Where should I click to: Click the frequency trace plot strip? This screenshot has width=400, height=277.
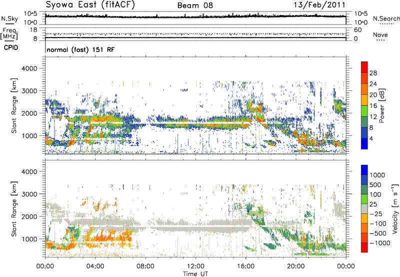tap(195, 34)
